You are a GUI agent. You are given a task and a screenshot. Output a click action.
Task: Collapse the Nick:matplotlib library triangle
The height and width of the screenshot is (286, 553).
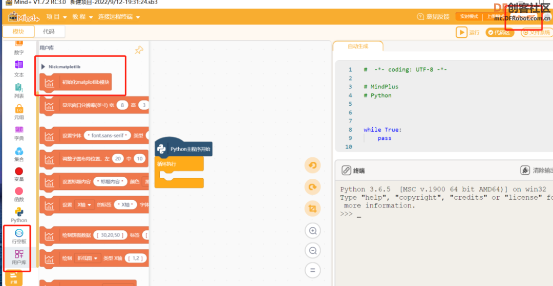pyautogui.click(x=43, y=66)
